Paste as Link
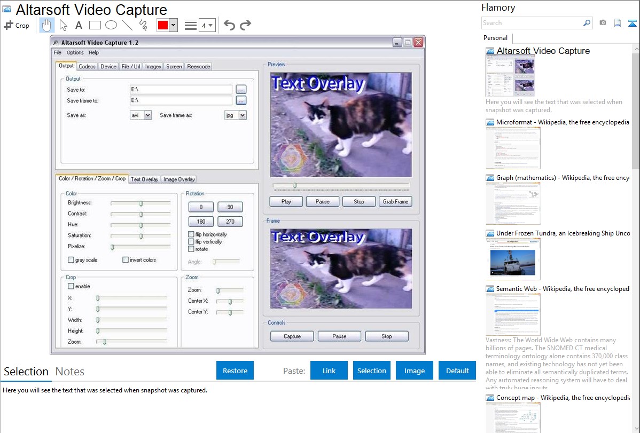 click(x=329, y=371)
